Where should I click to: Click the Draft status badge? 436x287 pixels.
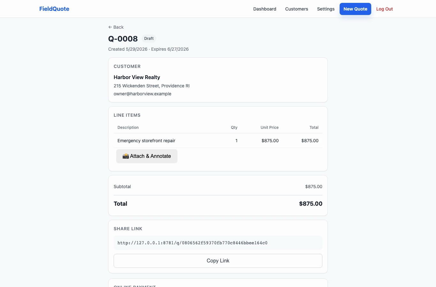[149, 39]
